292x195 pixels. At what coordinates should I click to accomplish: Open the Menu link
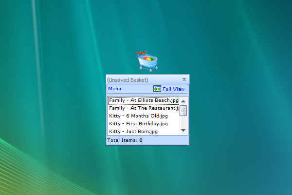click(114, 89)
